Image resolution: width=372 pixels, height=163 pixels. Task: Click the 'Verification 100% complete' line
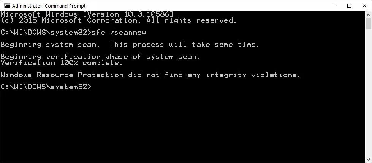(x=62, y=63)
